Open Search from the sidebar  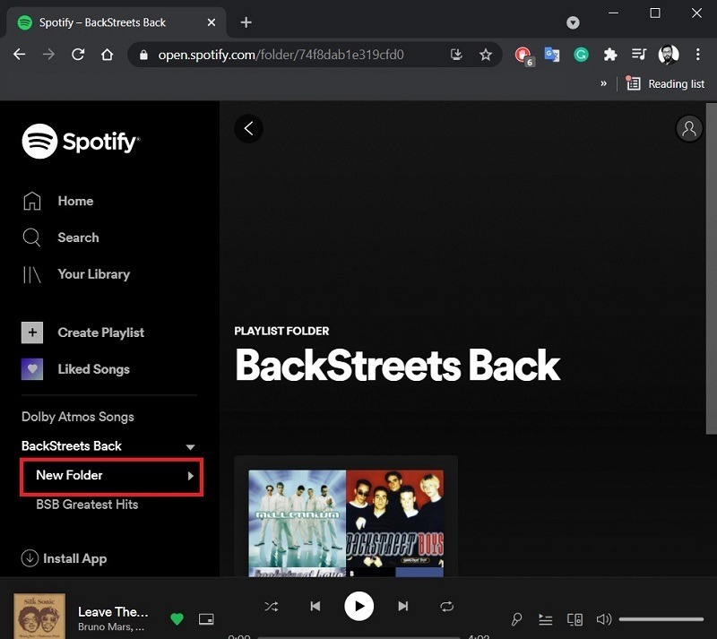pos(79,237)
